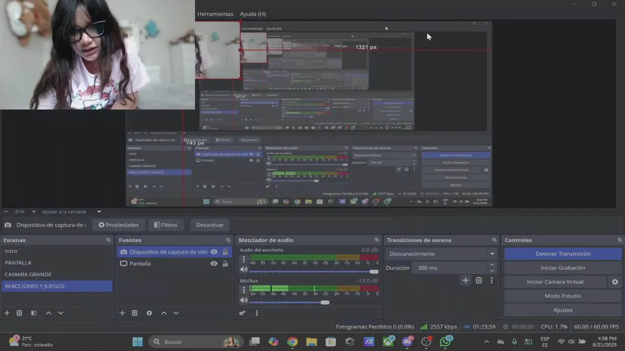The height and width of the screenshot is (351, 625).
Task: Open Ayuda (H) menu
Action: coord(253,14)
